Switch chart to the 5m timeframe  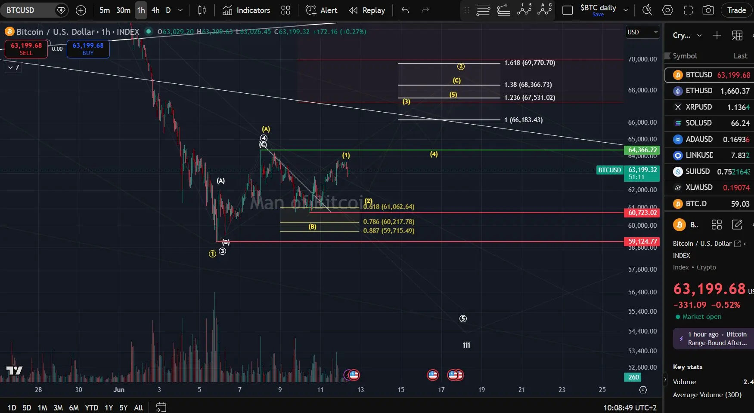click(x=105, y=10)
